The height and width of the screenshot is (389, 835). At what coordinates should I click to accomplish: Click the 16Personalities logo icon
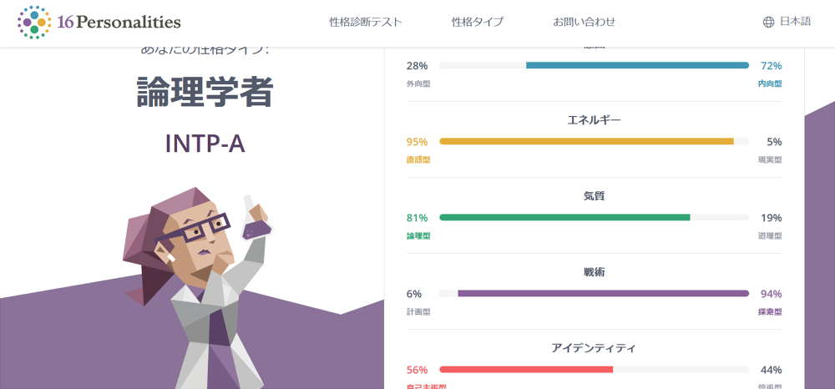click(x=34, y=23)
